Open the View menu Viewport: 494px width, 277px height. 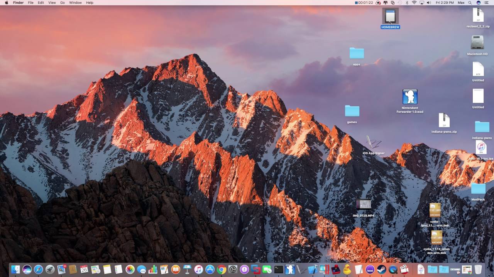[52, 3]
